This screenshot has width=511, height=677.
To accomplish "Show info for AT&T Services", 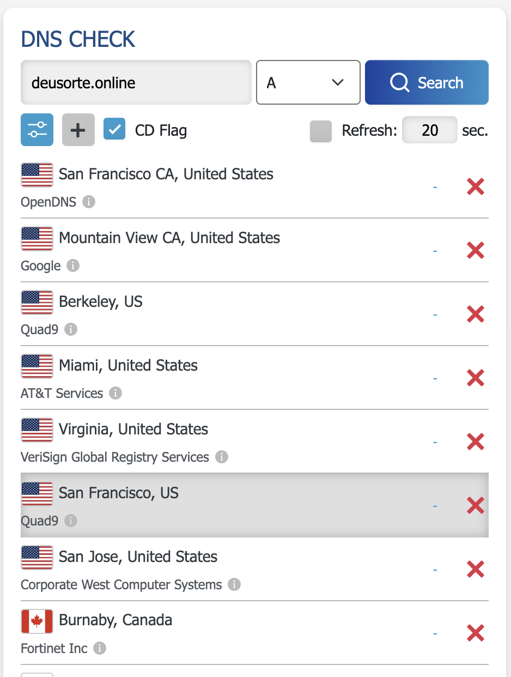I will 115,394.
